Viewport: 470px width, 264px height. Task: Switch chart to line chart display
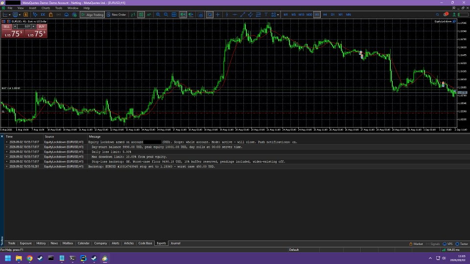(x=149, y=14)
